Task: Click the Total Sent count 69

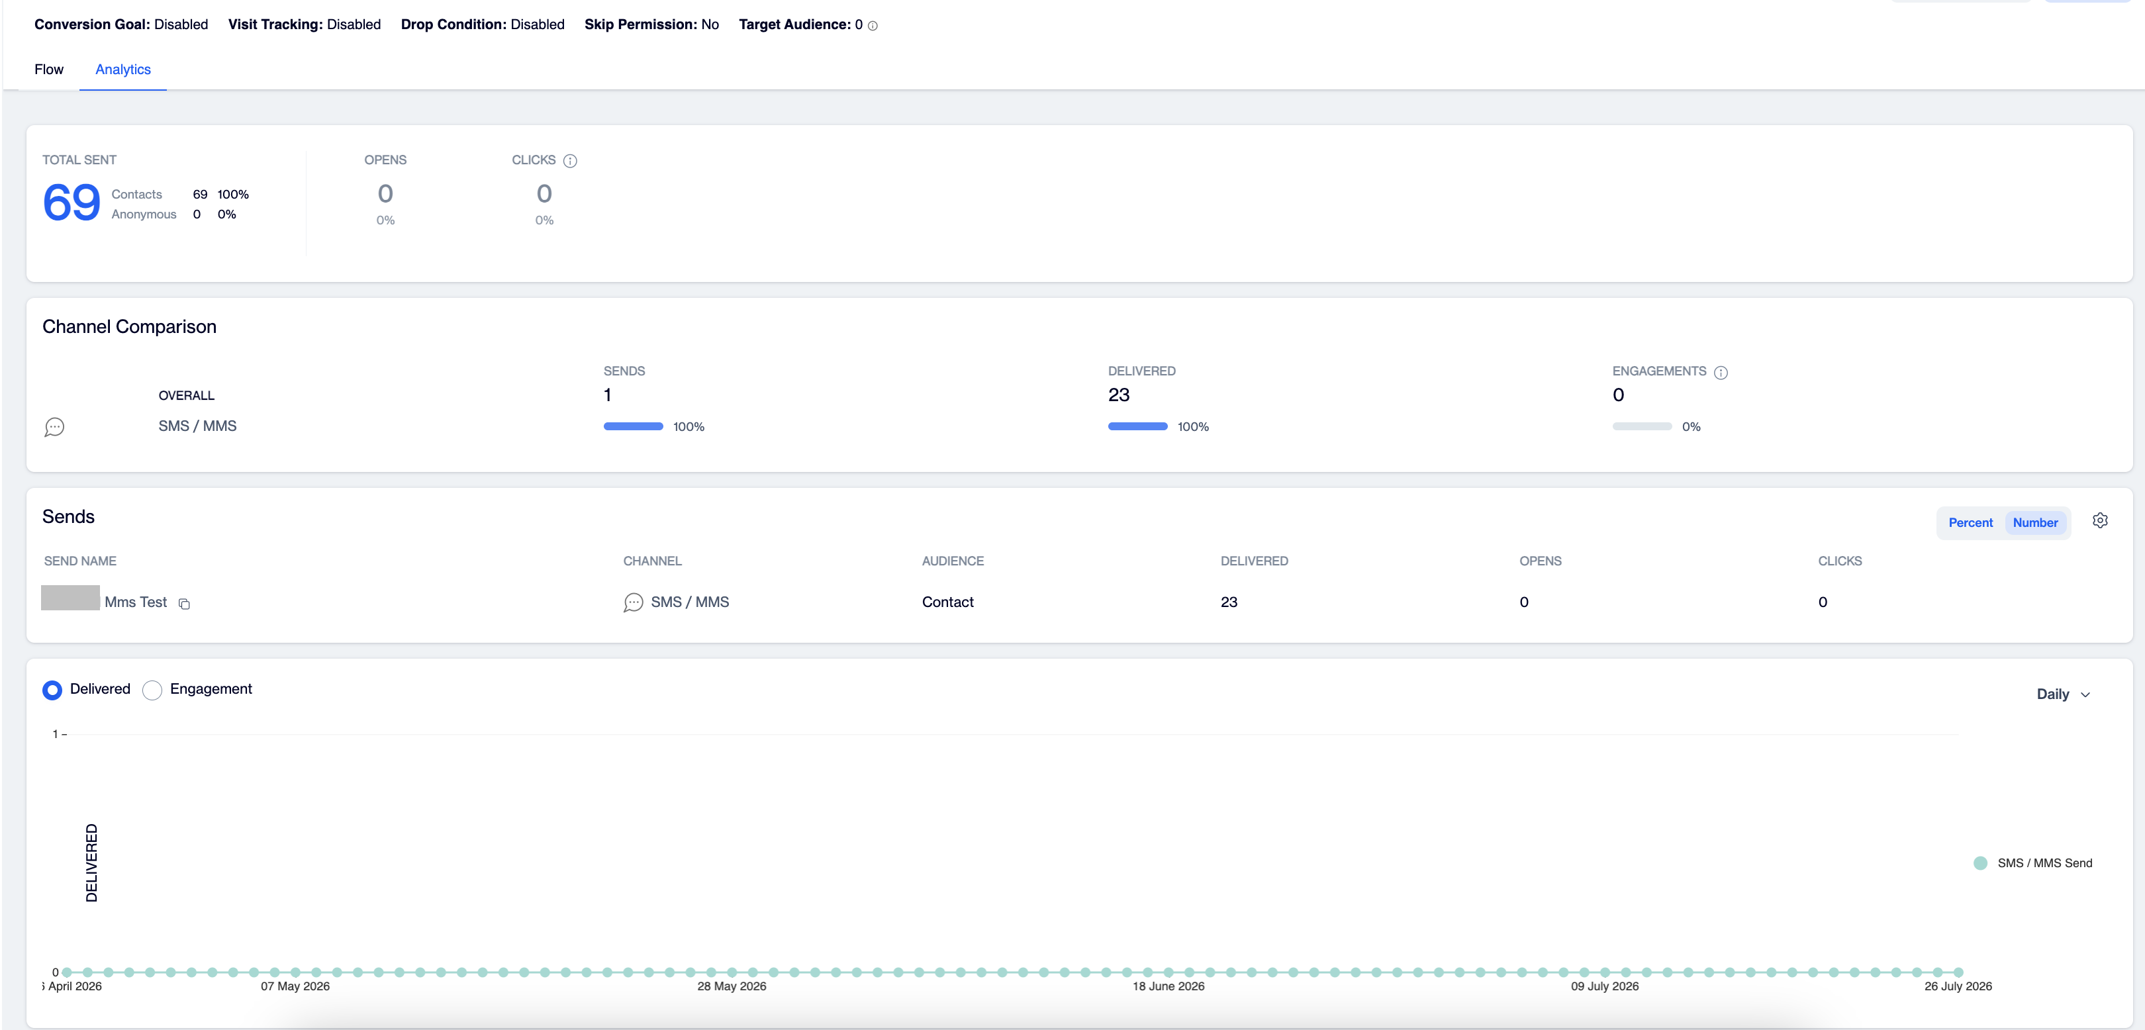Action: pos(71,203)
